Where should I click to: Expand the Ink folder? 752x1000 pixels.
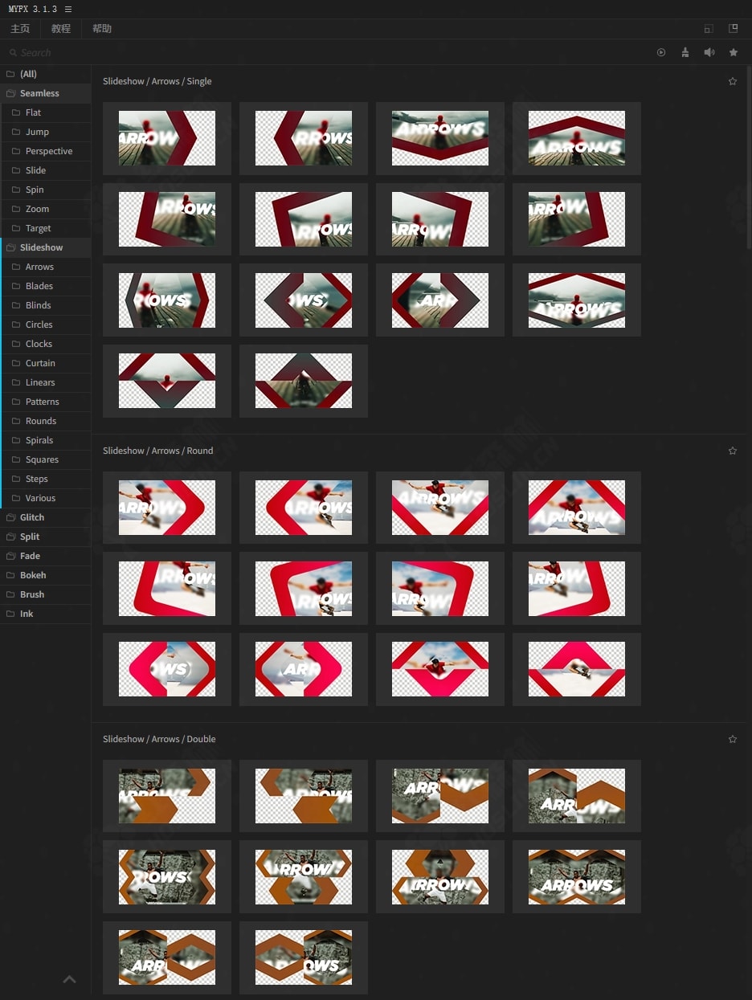[x=46, y=614]
